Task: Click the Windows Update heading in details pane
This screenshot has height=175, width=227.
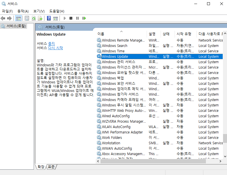Action: click(51, 34)
